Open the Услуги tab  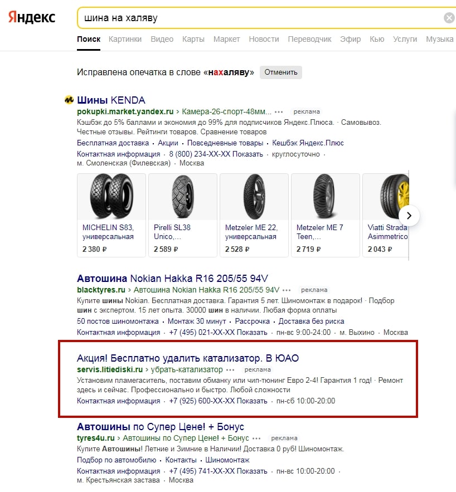coord(405,39)
